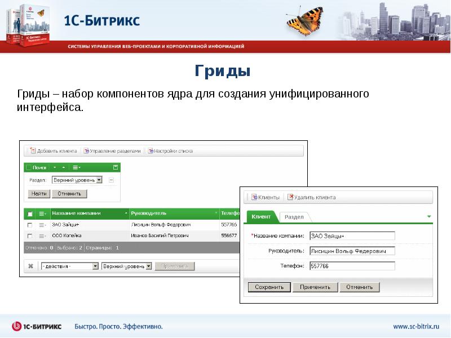
Task: Sort by Название компании column
Action: click(x=90, y=214)
